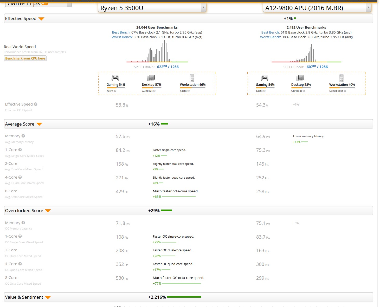Open the A12-9800 APU Worst Bench link

click(270, 37)
